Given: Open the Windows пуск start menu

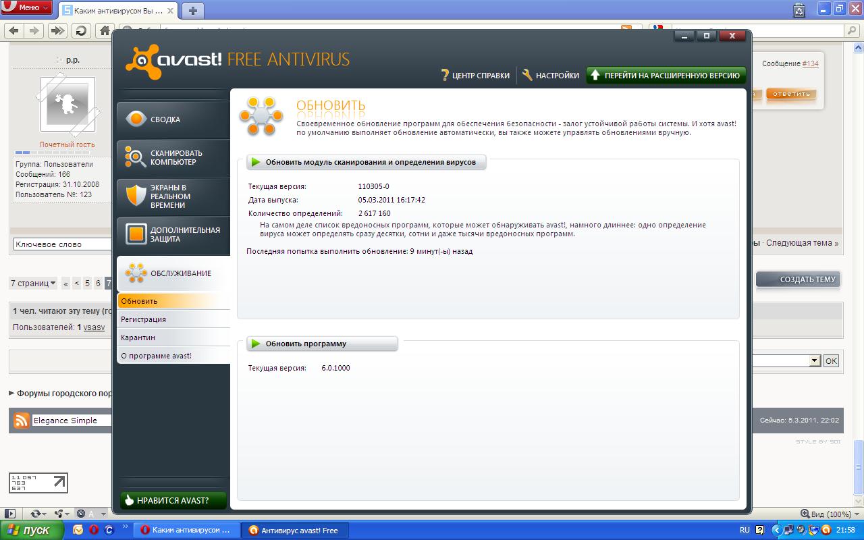Looking at the screenshot, I should pos(32,531).
